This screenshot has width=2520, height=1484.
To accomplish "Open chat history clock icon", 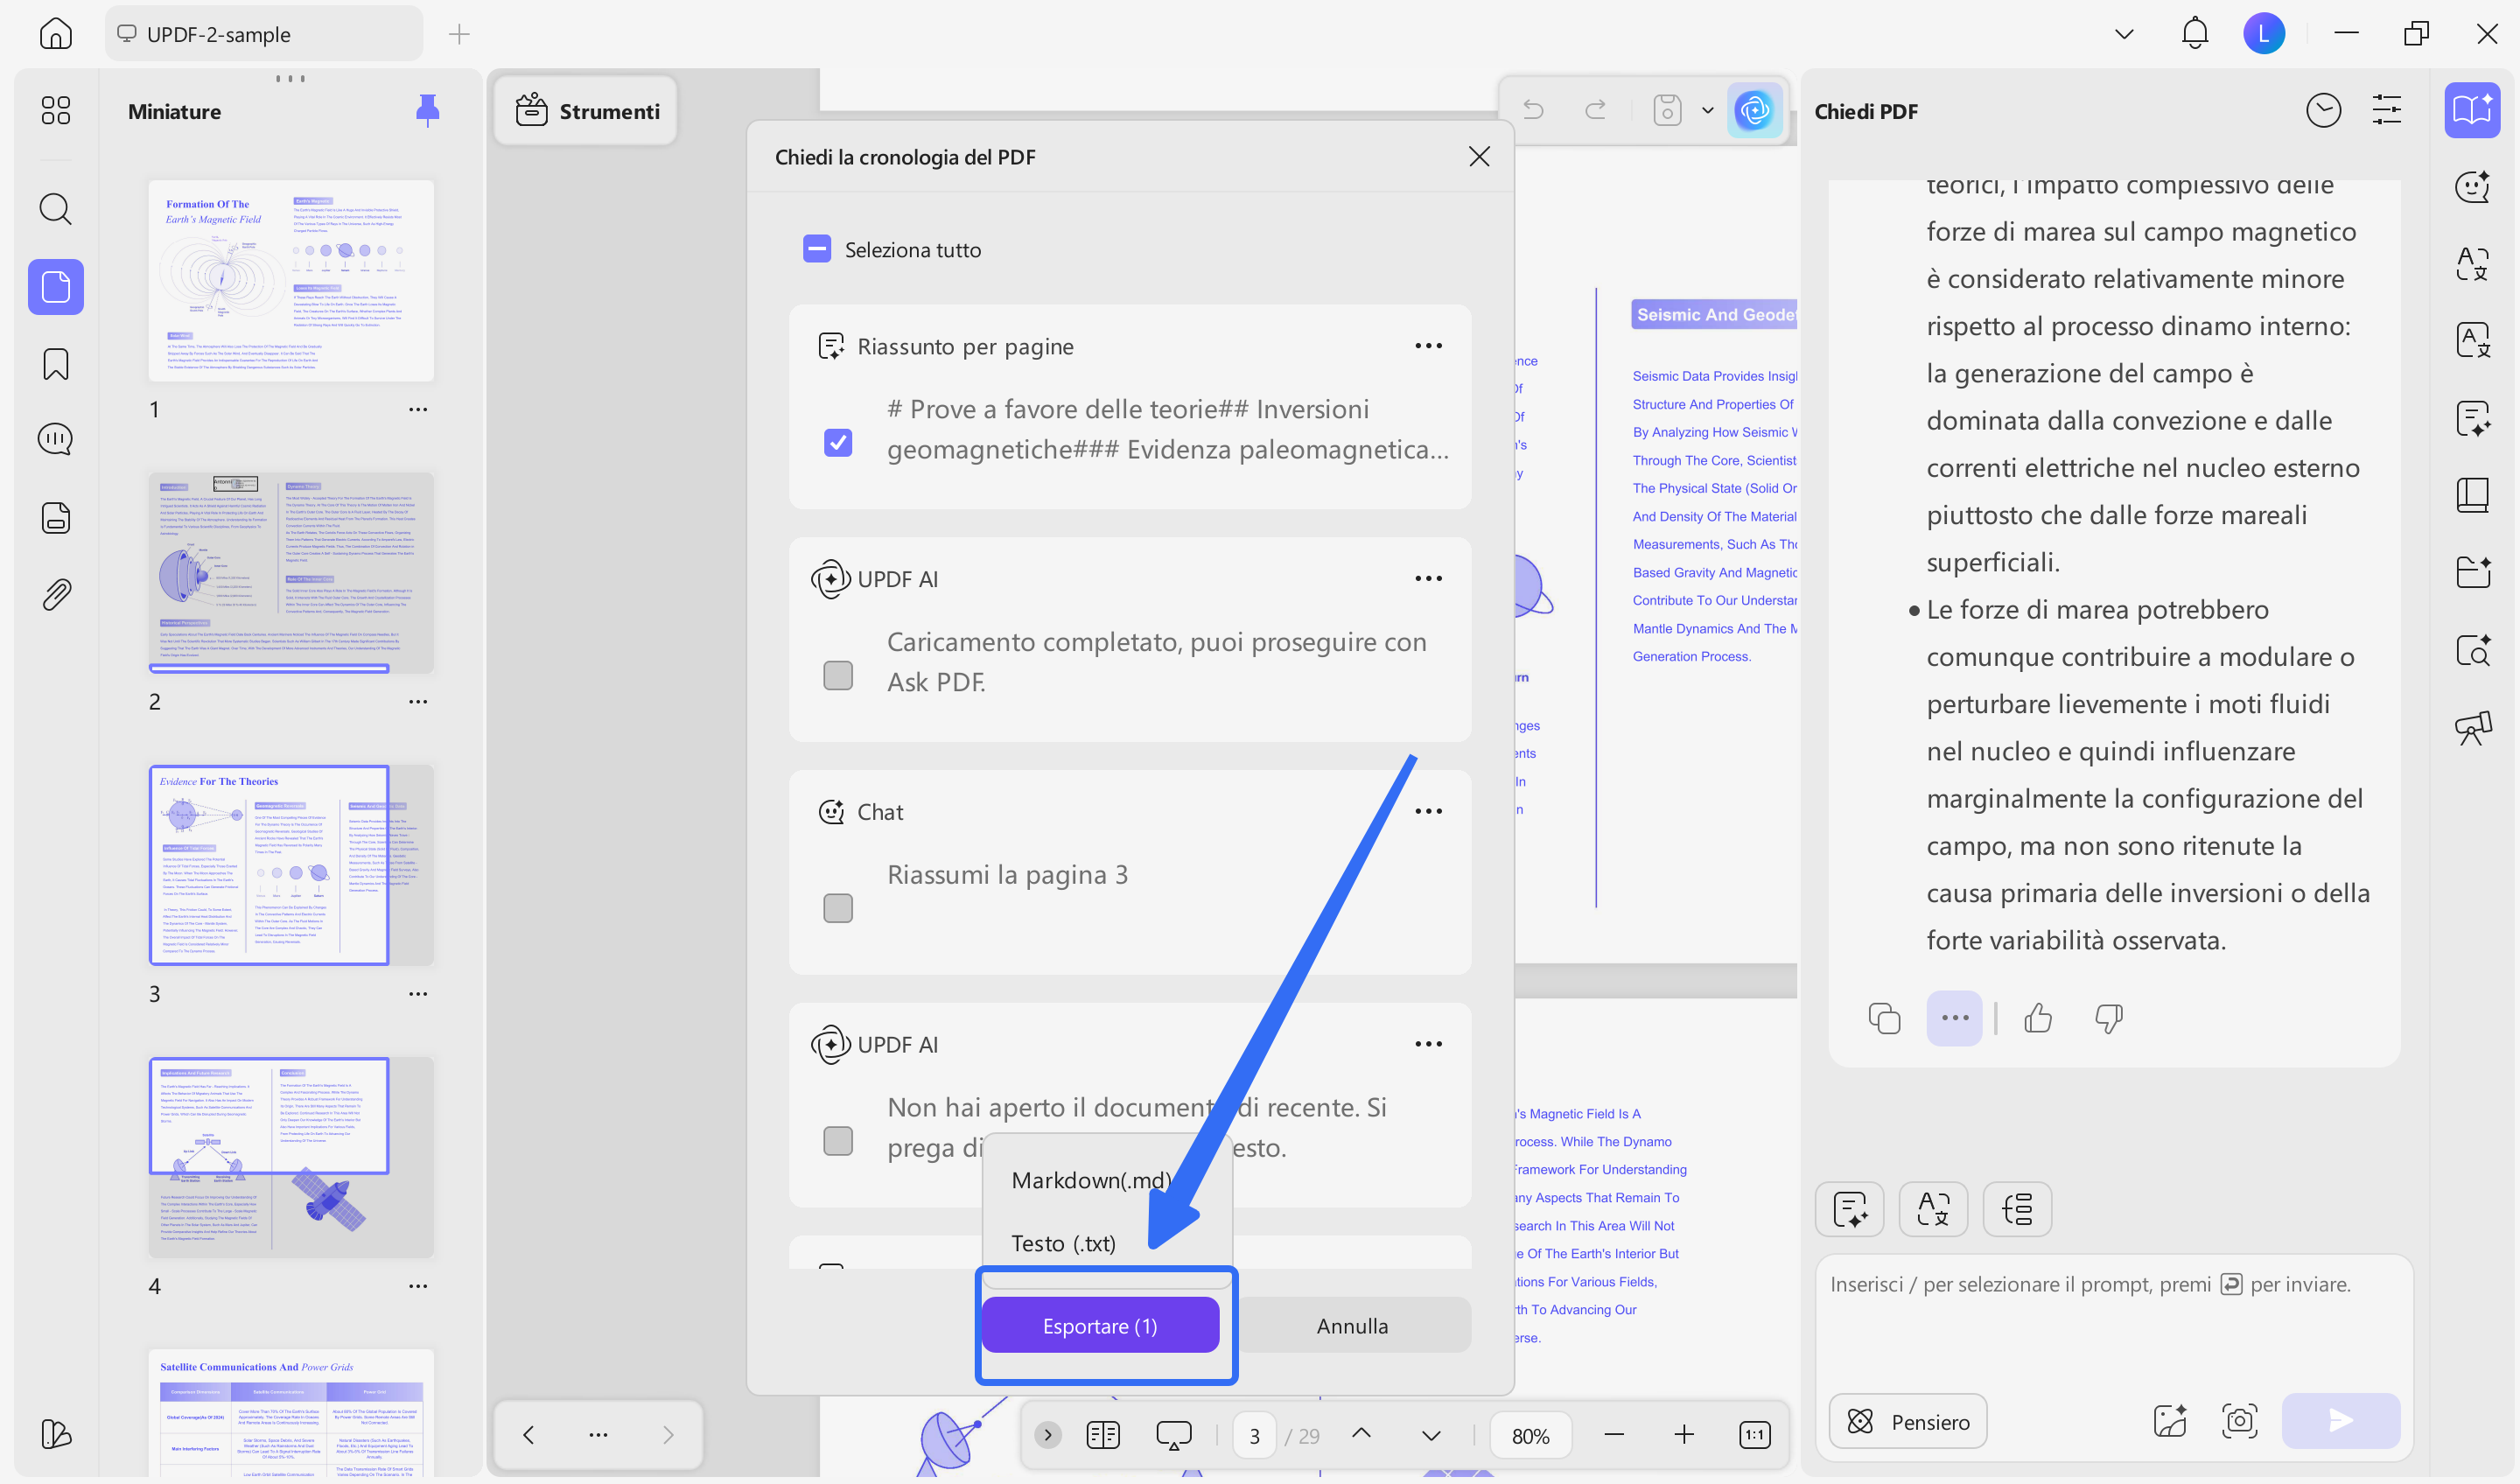I will coord(2322,110).
